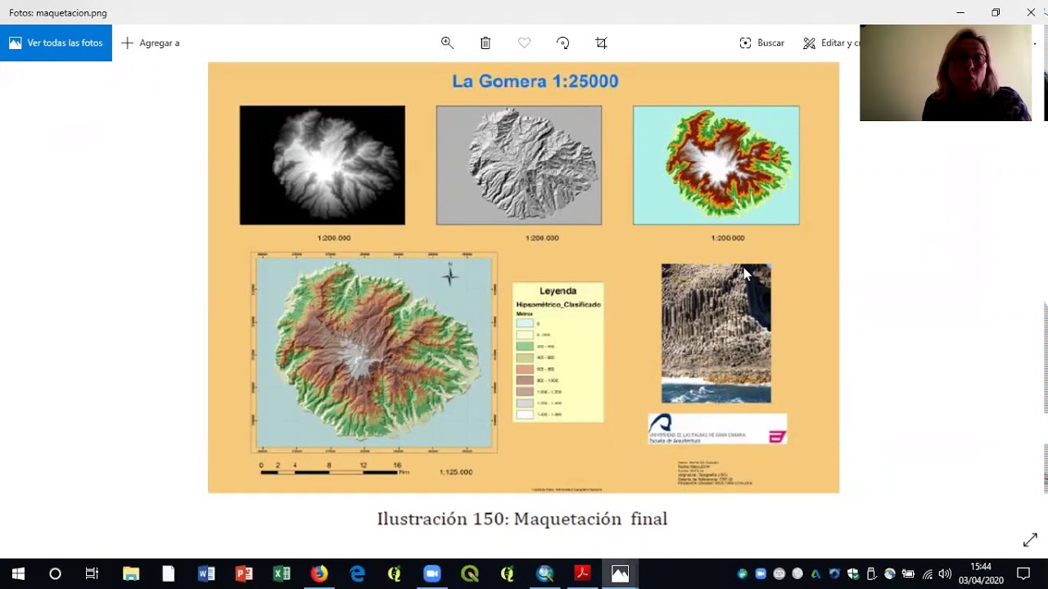Screen dimensions: 1048x589
Task: Enter full screen with the diagonal arrows icon
Action: click(1030, 540)
